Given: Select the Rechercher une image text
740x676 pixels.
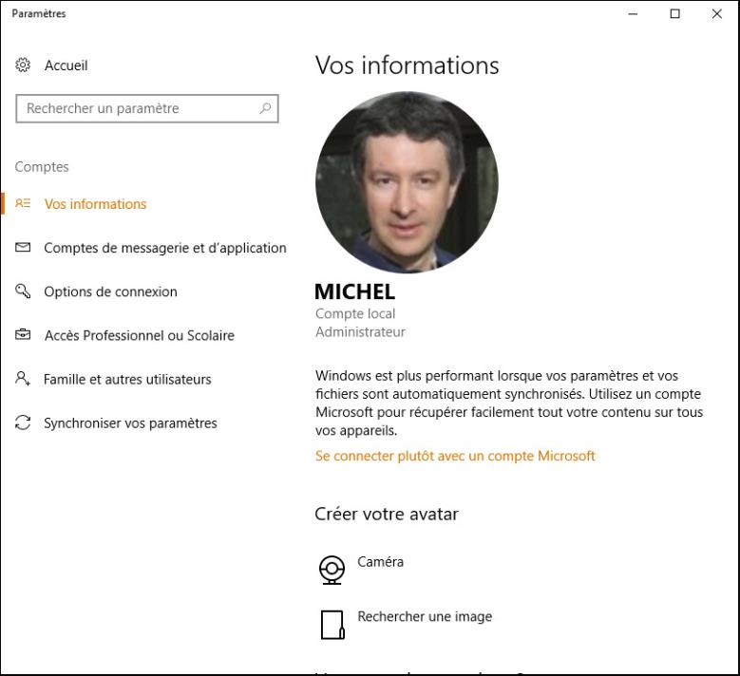Looking at the screenshot, I should [425, 616].
